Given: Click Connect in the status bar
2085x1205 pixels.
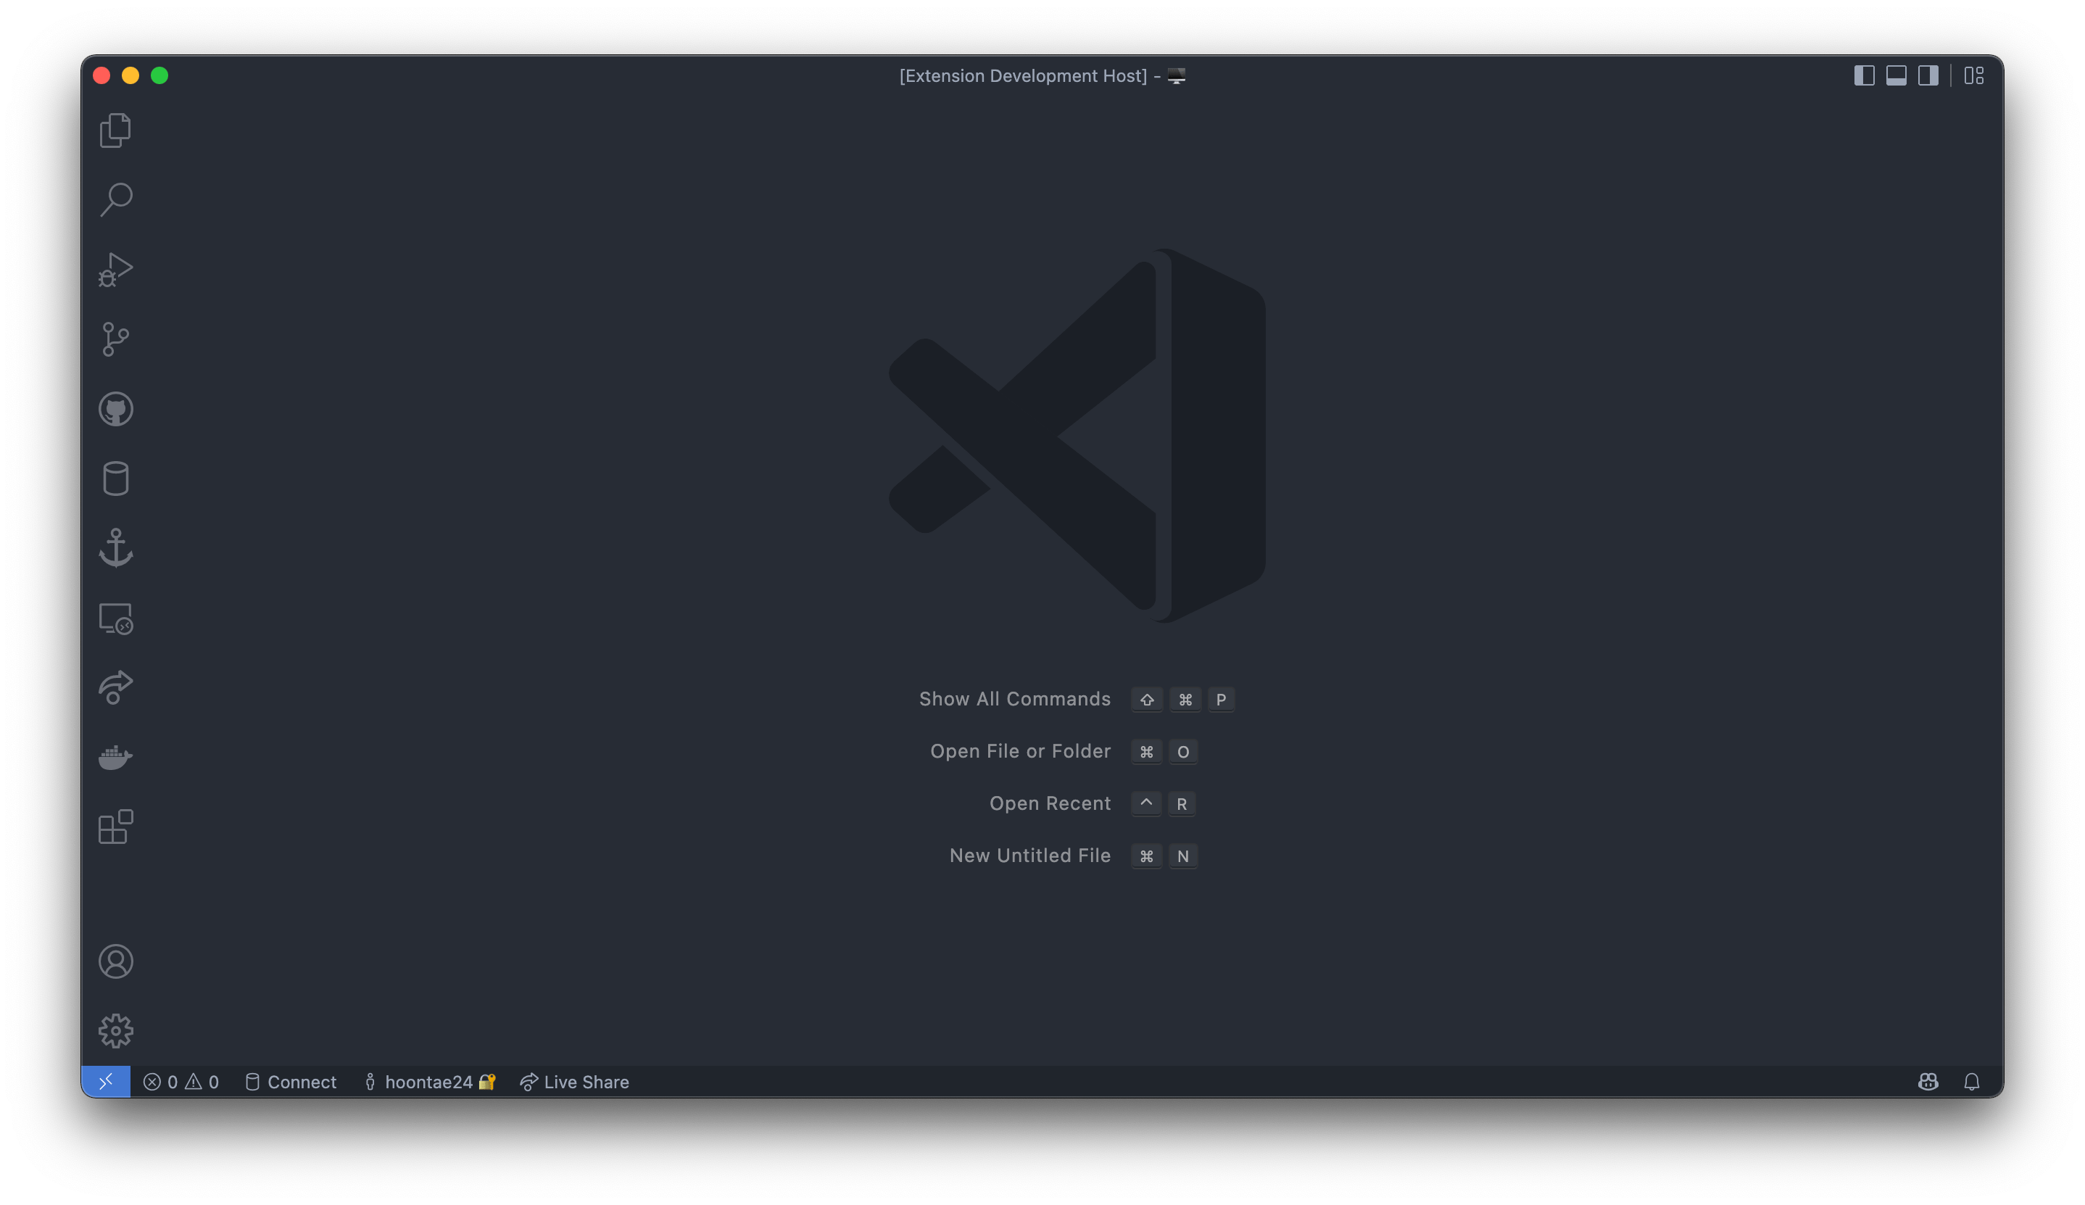Looking at the screenshot, I should pyautogui.click(x=289, y=1082).
